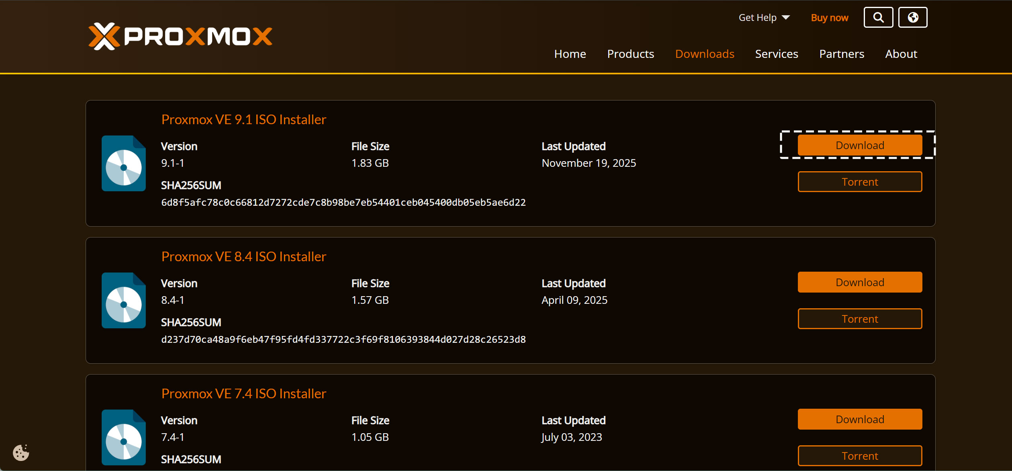Click the search magnifier icon

coord(878,17)
